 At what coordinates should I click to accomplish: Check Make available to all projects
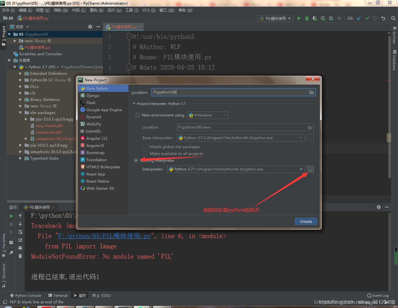pyautogui.click(x=145, y=153)
